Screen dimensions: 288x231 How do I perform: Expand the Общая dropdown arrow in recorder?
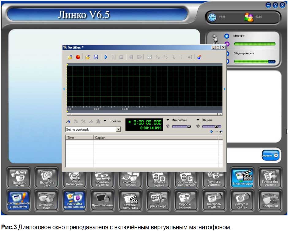pos(198,120)
